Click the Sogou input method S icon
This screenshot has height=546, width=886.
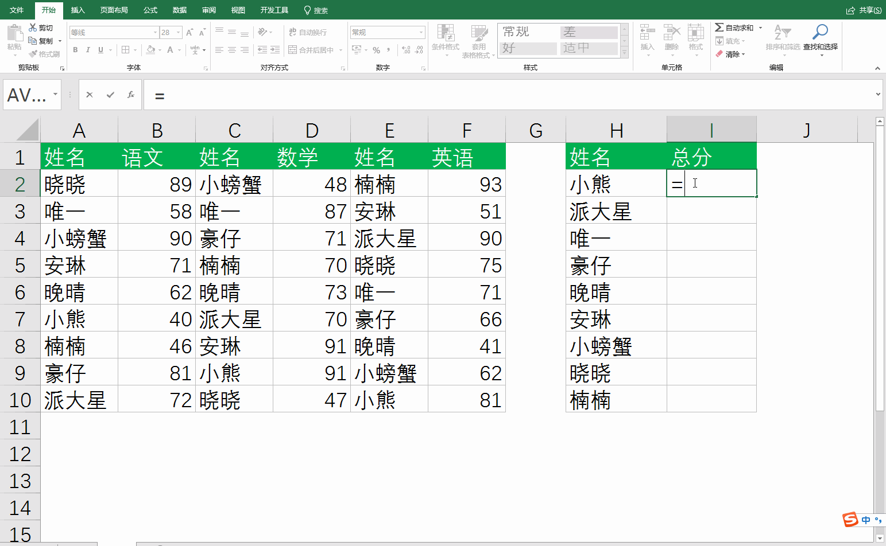[850, 519]
